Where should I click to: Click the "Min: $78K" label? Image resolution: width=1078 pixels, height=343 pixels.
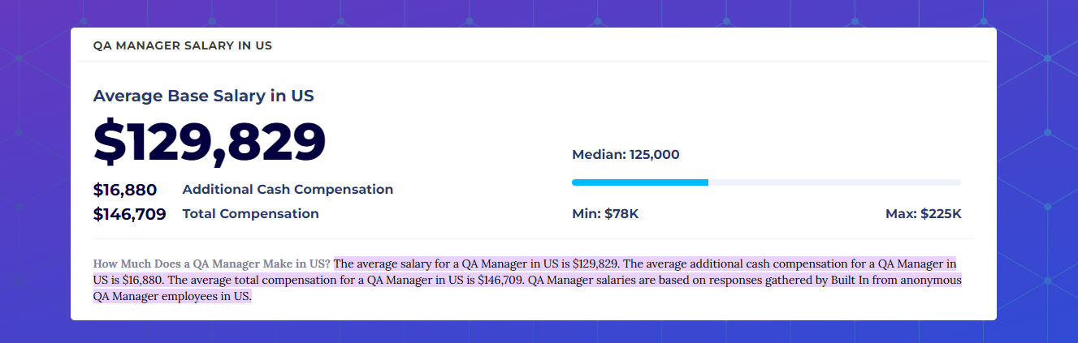(605, 214)
